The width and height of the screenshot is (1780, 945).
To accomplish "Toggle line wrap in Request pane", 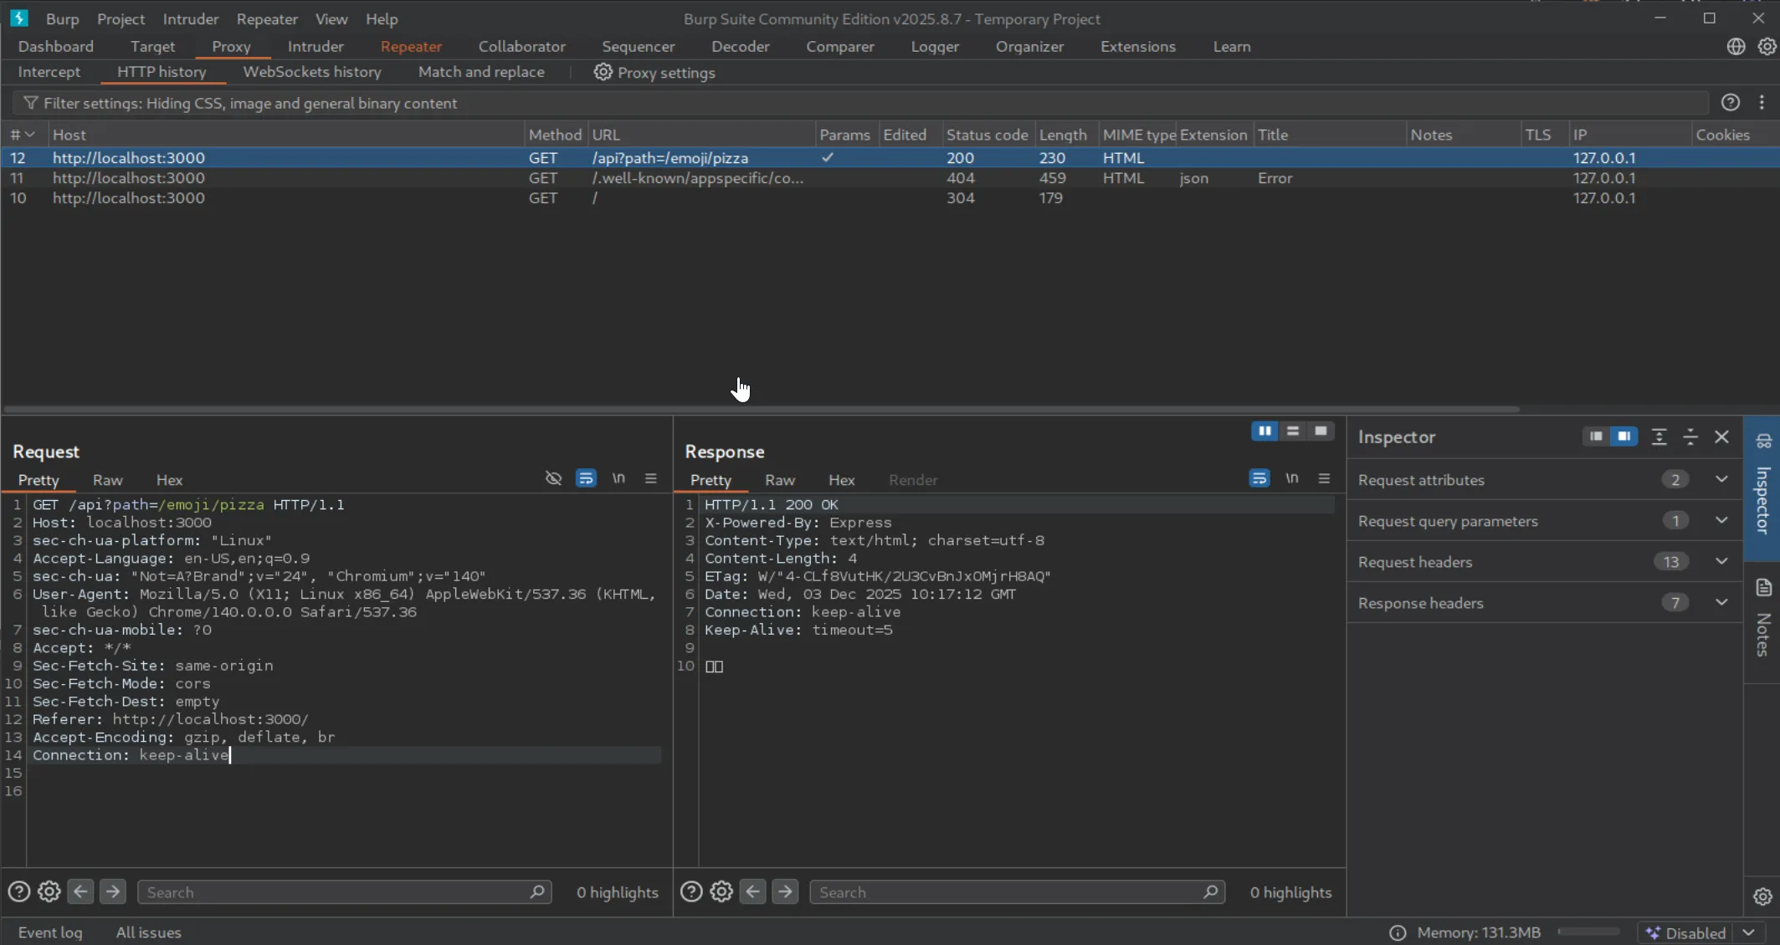I will point(586,478).
